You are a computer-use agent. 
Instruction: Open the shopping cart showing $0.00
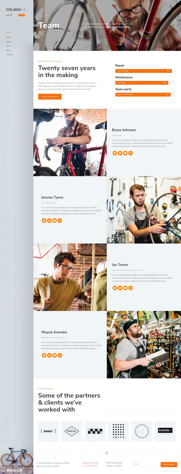pyautogui.click(x=8, y=15)
